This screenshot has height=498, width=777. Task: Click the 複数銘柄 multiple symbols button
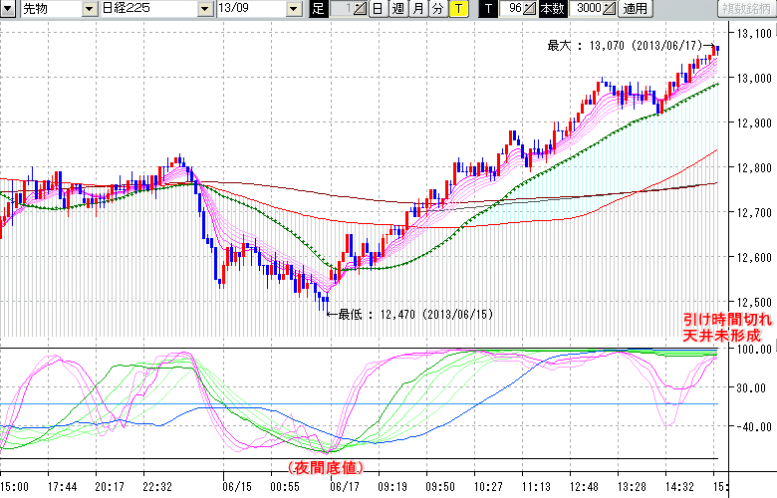click(748, 9)
